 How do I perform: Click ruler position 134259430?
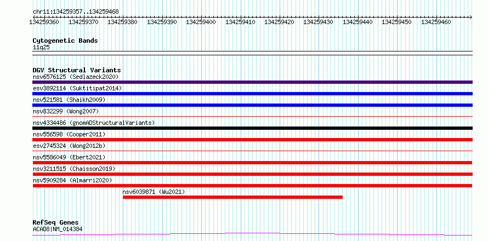tap(319, 22)
